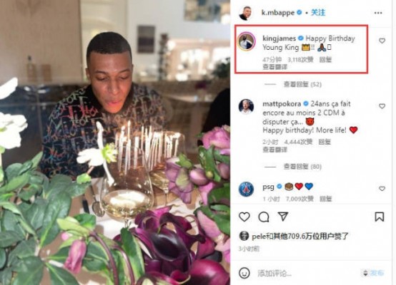
Task: Like the post with heart icon
Action: (244, 217)
